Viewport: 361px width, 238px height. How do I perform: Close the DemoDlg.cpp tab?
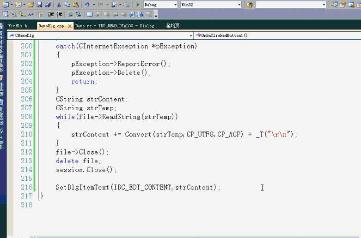70,26
